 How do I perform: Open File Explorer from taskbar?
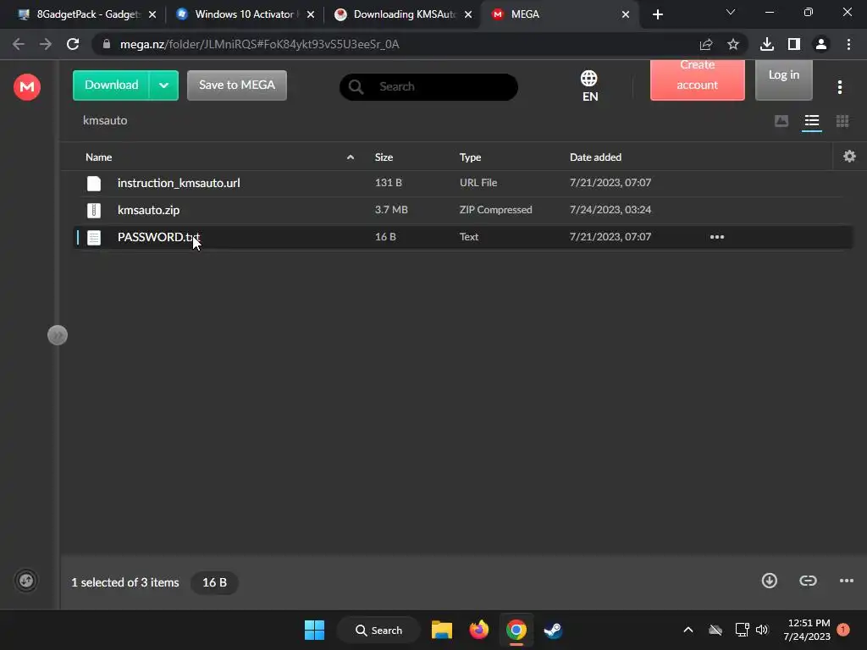click(442, 630)
